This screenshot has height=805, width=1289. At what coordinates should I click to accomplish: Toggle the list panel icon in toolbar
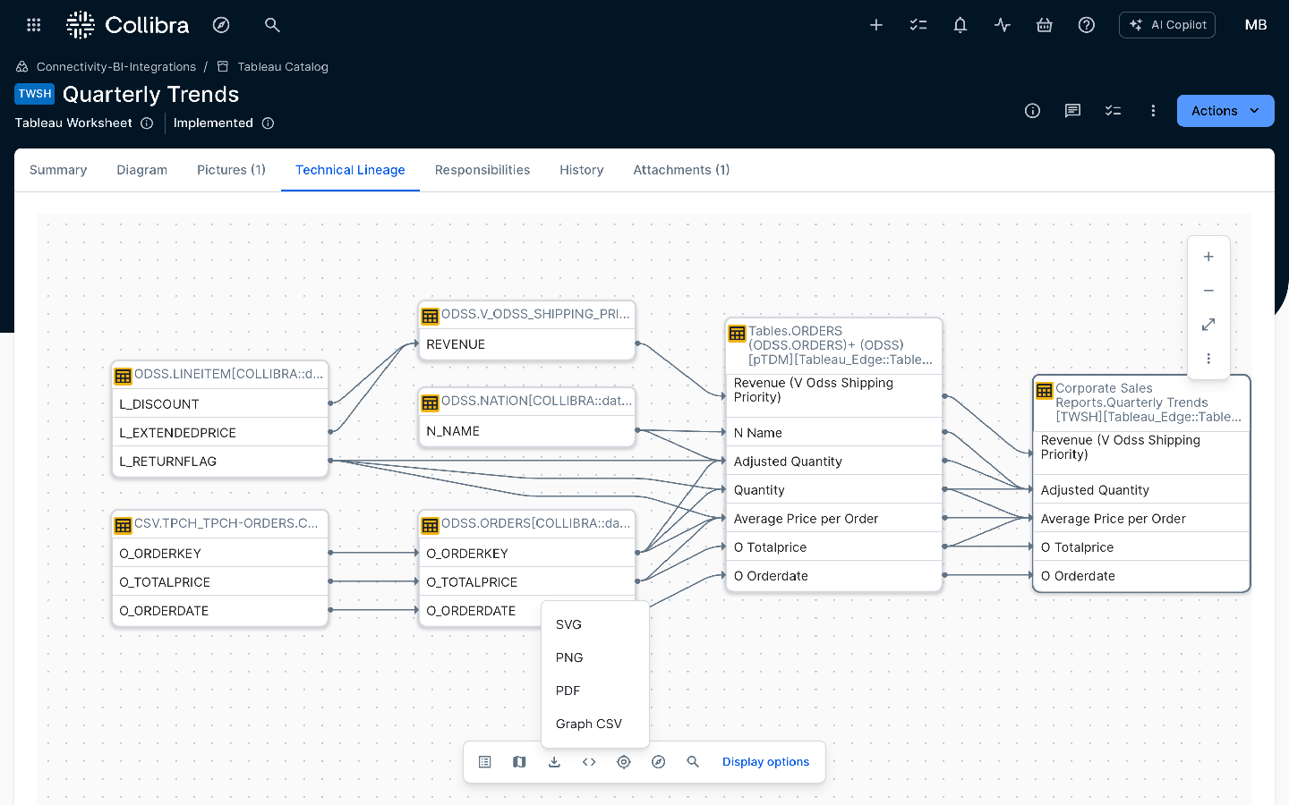(x=485, y=762)
